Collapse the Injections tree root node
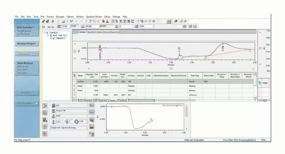 point(44,33)
